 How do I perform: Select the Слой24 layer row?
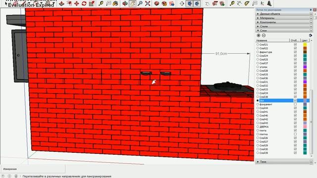[x=283, y=56]
